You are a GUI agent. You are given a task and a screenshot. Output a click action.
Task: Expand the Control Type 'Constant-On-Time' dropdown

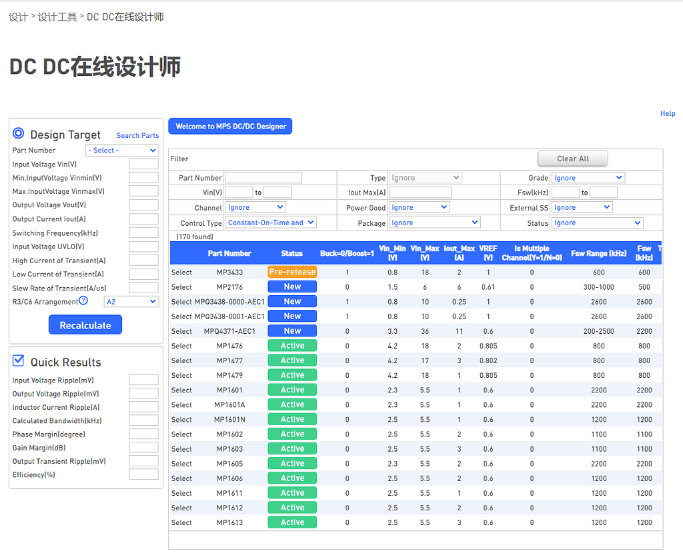(271, 222)
